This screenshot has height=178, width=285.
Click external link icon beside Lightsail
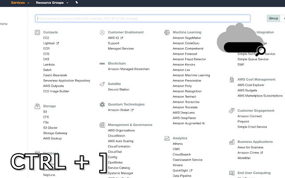tap(57, 43)
